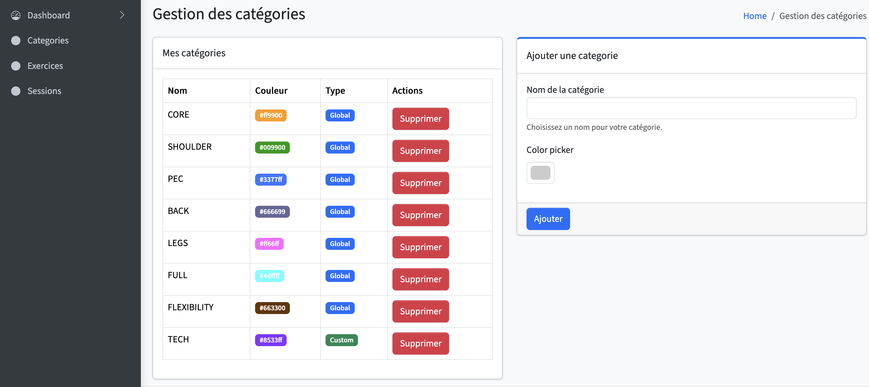Click the #ff9900 orange color badge
869x387 pixels.
coord(271,115)
